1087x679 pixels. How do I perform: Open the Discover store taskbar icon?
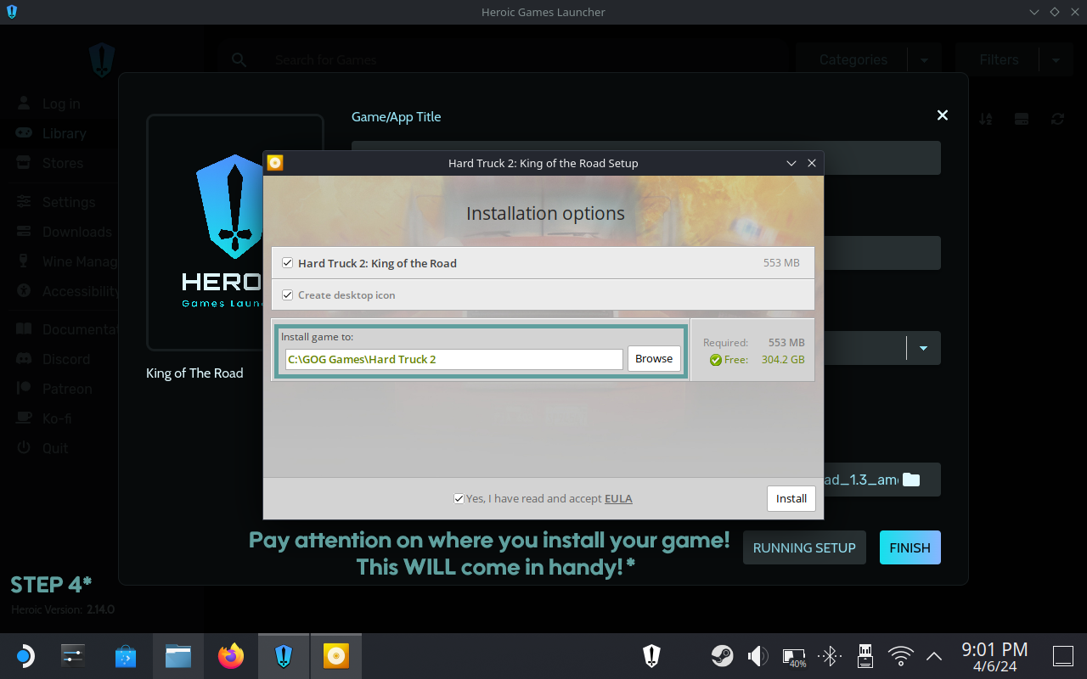[126, 656]
